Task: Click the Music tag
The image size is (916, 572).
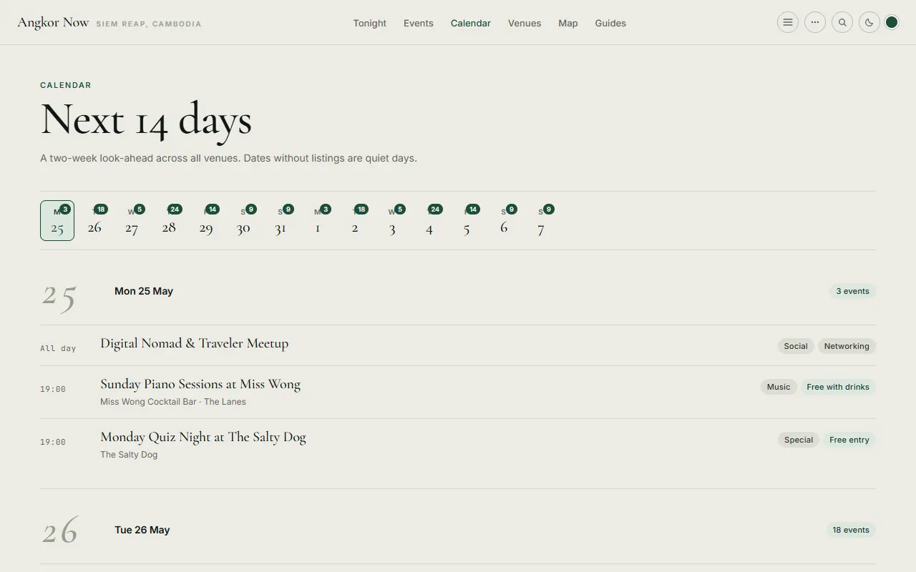Action: 779,387
